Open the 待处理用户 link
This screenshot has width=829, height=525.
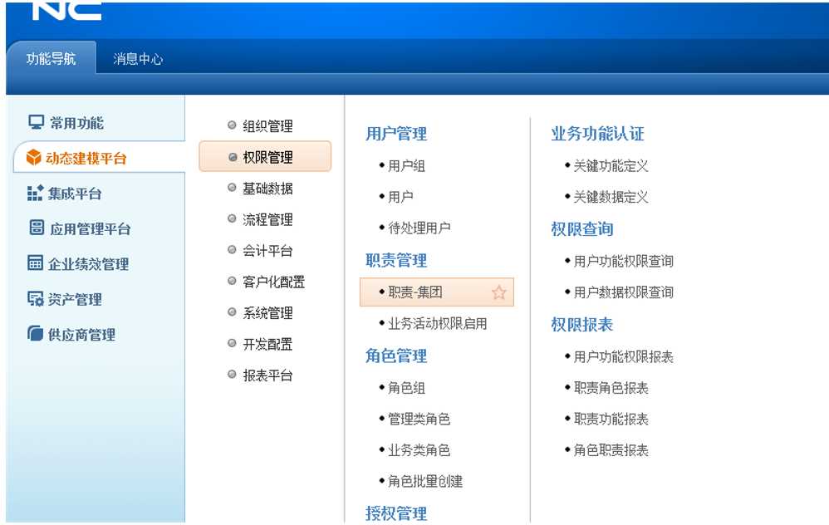[x=419, y=228]
